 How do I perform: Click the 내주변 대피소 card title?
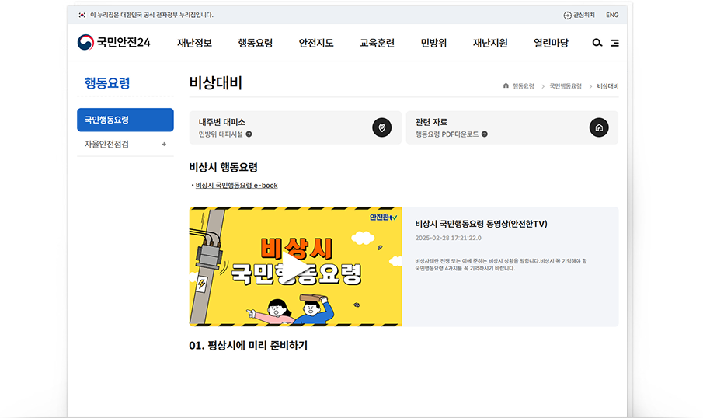point(222,122)
